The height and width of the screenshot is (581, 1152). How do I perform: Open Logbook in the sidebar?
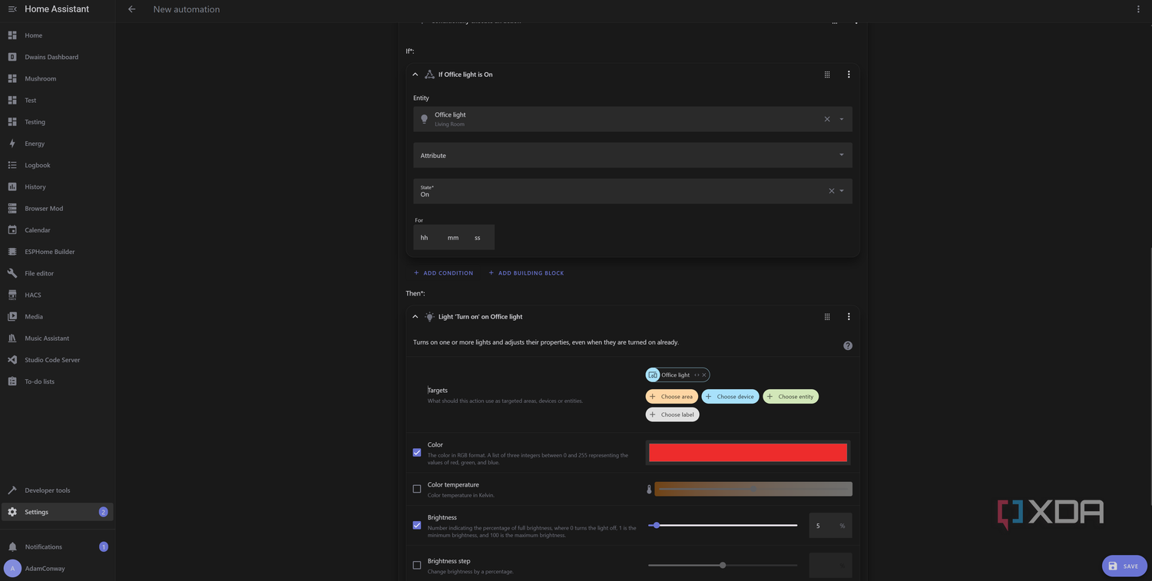57,165
